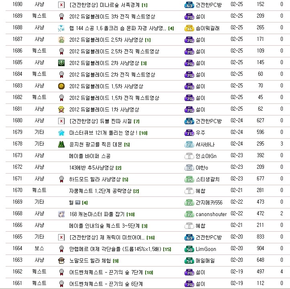Click the star tree icon on post 1687
The height and width of the screenshot is (289, 290).
tap(61, 40)
